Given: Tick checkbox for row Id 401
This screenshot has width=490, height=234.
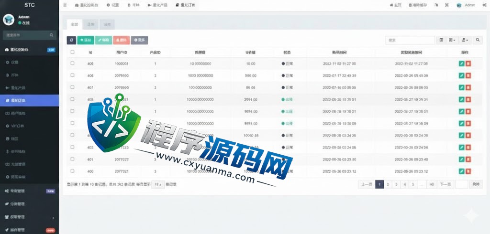Looking at the screenshot, I should [x=73, y=159].
